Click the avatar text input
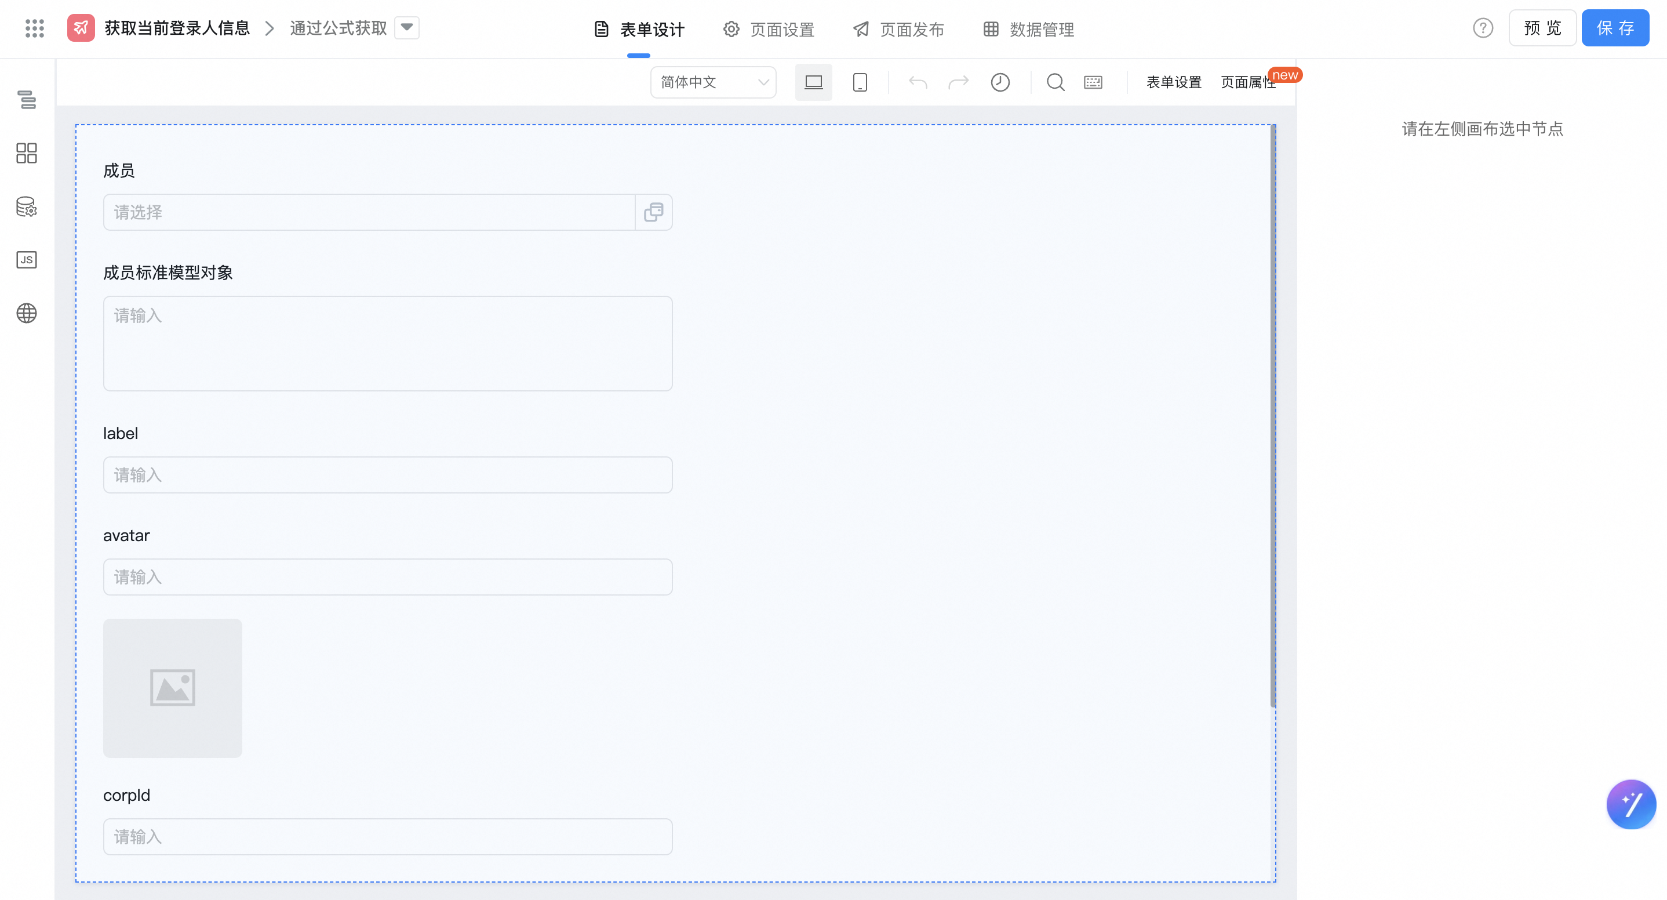Viewport: 1667px width, 900px height. click(388, 578)
